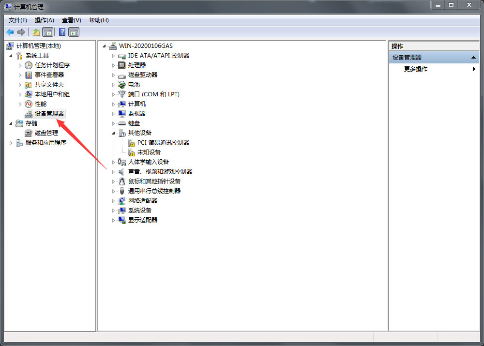Select the Shared Folders icon

29,85
